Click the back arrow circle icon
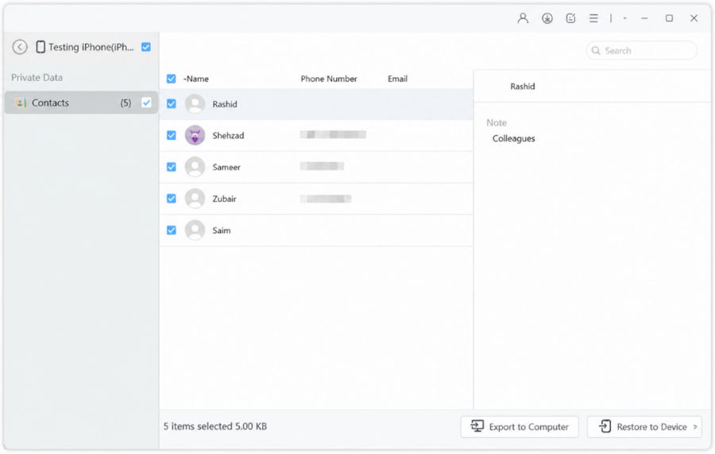This screenshot has width=715, height=454. [x=20, y=47]
